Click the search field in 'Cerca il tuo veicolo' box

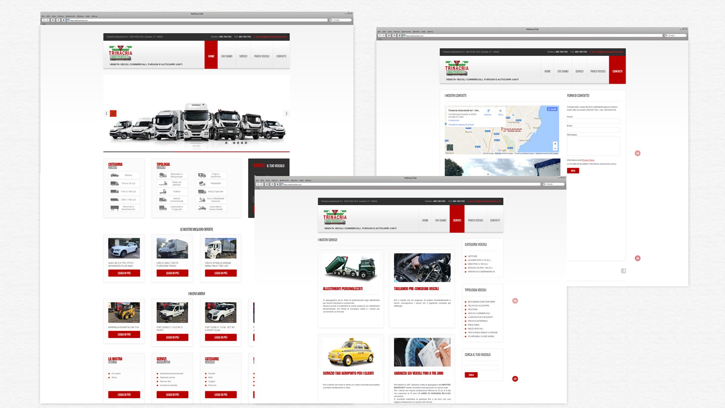click(x=481, y=368)
